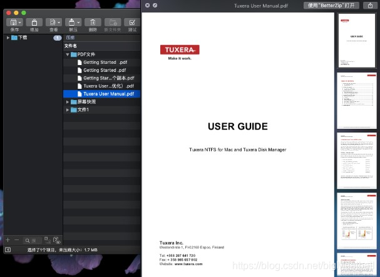Click the 保存 (Save) archive toolbar icon
The height and width of the screenshot is (277, 380).
click(x=13, y=23)
